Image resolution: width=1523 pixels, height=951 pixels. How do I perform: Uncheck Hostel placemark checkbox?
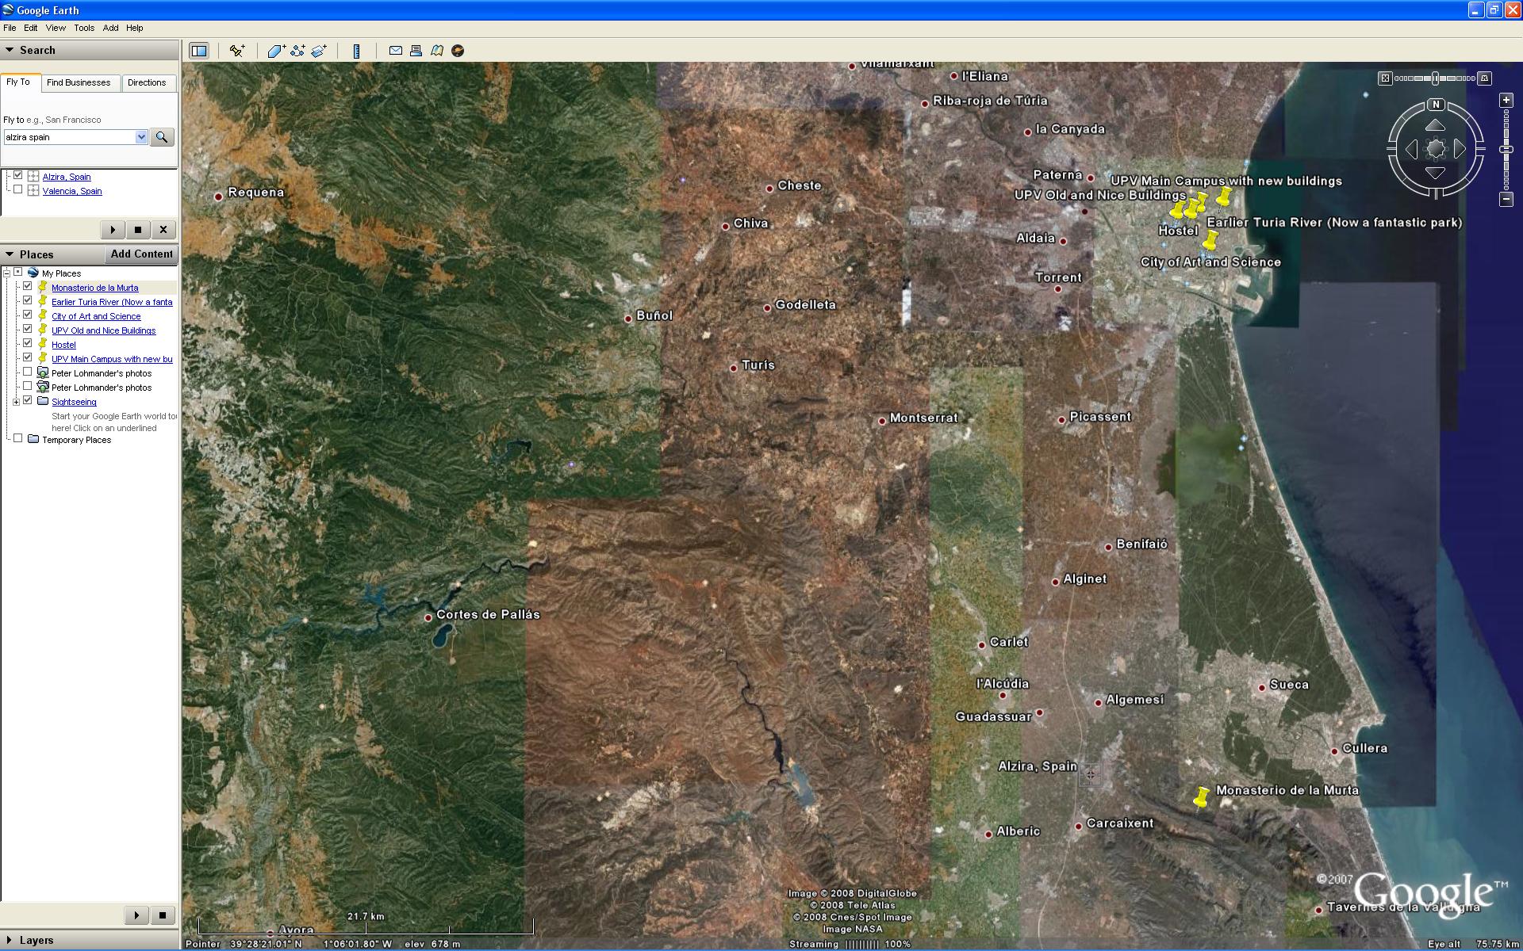coord(28,344)
